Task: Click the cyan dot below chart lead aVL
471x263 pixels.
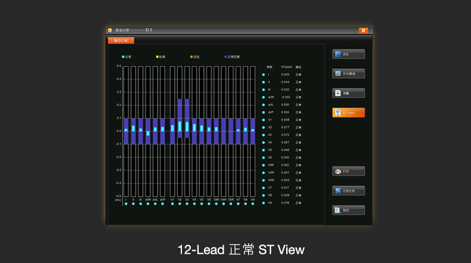Action: [x=155, y=204]
